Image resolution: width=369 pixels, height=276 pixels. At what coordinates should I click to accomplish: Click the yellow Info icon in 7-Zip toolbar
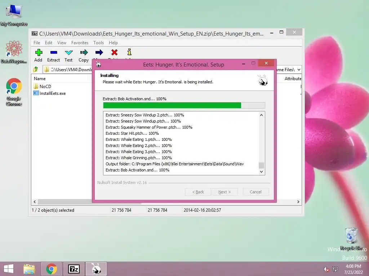(129, 52)
